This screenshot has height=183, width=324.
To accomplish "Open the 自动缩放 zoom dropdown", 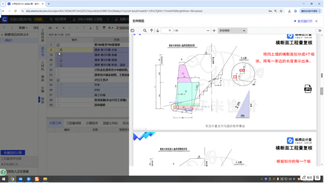I will 232,30.
